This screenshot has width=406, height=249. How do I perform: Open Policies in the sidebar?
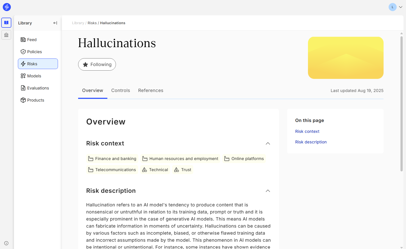click(x=34, y=52)
